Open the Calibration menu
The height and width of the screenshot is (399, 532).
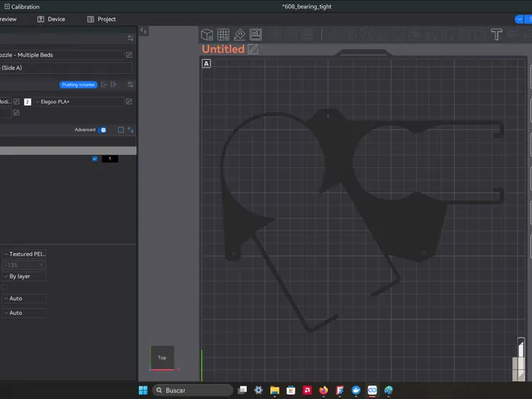[x=22, y=7]
